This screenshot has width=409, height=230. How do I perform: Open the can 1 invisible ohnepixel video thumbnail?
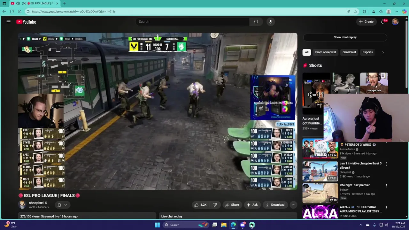(320, 171)
